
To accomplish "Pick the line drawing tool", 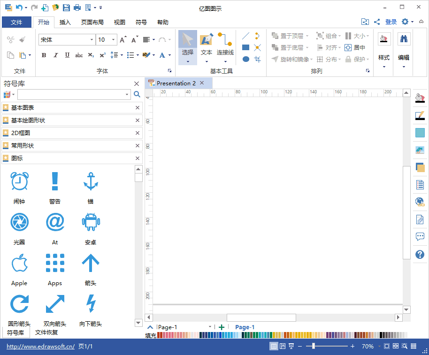I will [x=245, y=36].
